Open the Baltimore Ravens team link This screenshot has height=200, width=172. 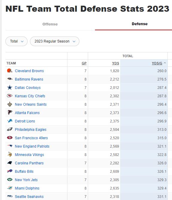[29, 79]
